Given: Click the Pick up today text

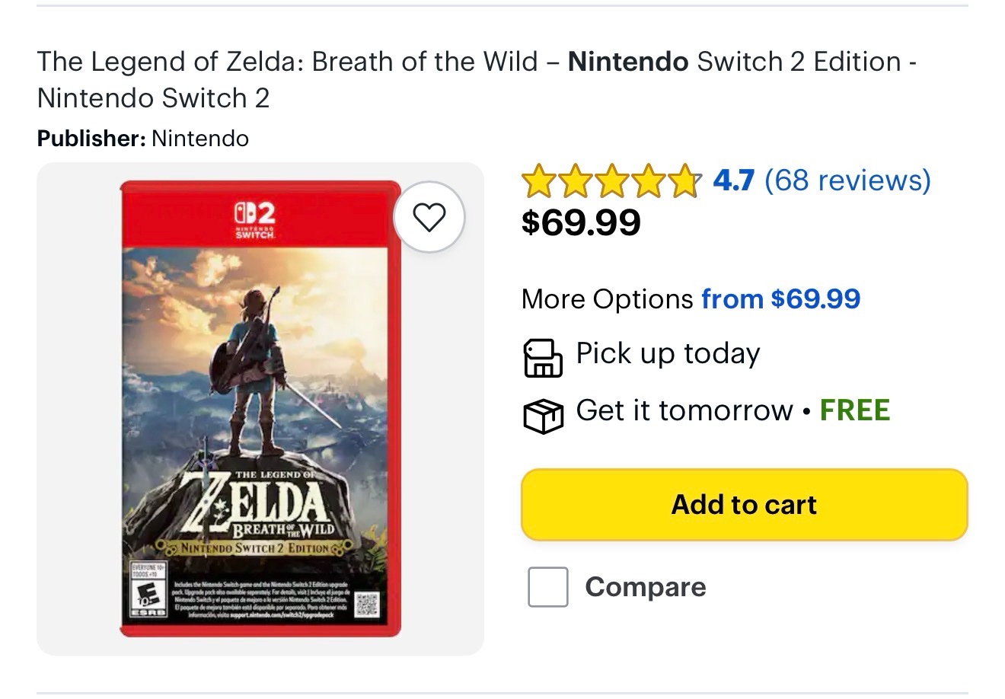Looking at the screenshot, I should pyautogui.click(x=668, y=353).
